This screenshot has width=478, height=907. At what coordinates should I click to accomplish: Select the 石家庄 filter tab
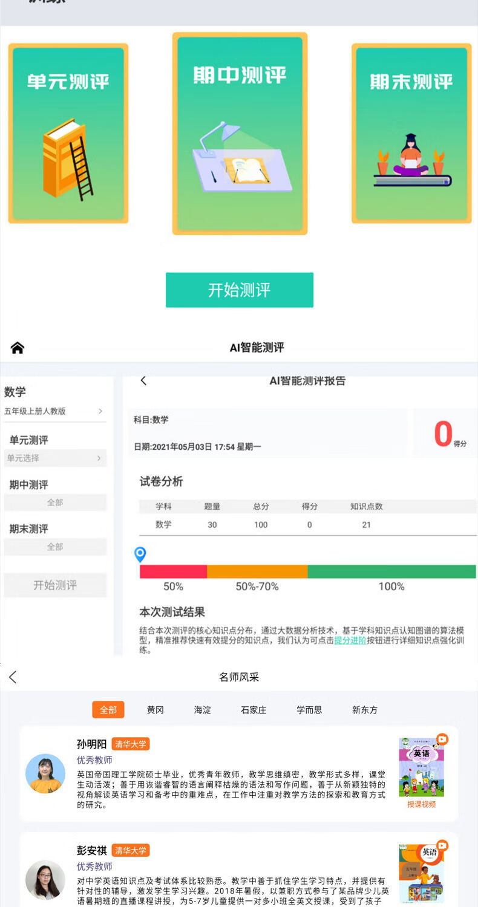pos(254,710)
